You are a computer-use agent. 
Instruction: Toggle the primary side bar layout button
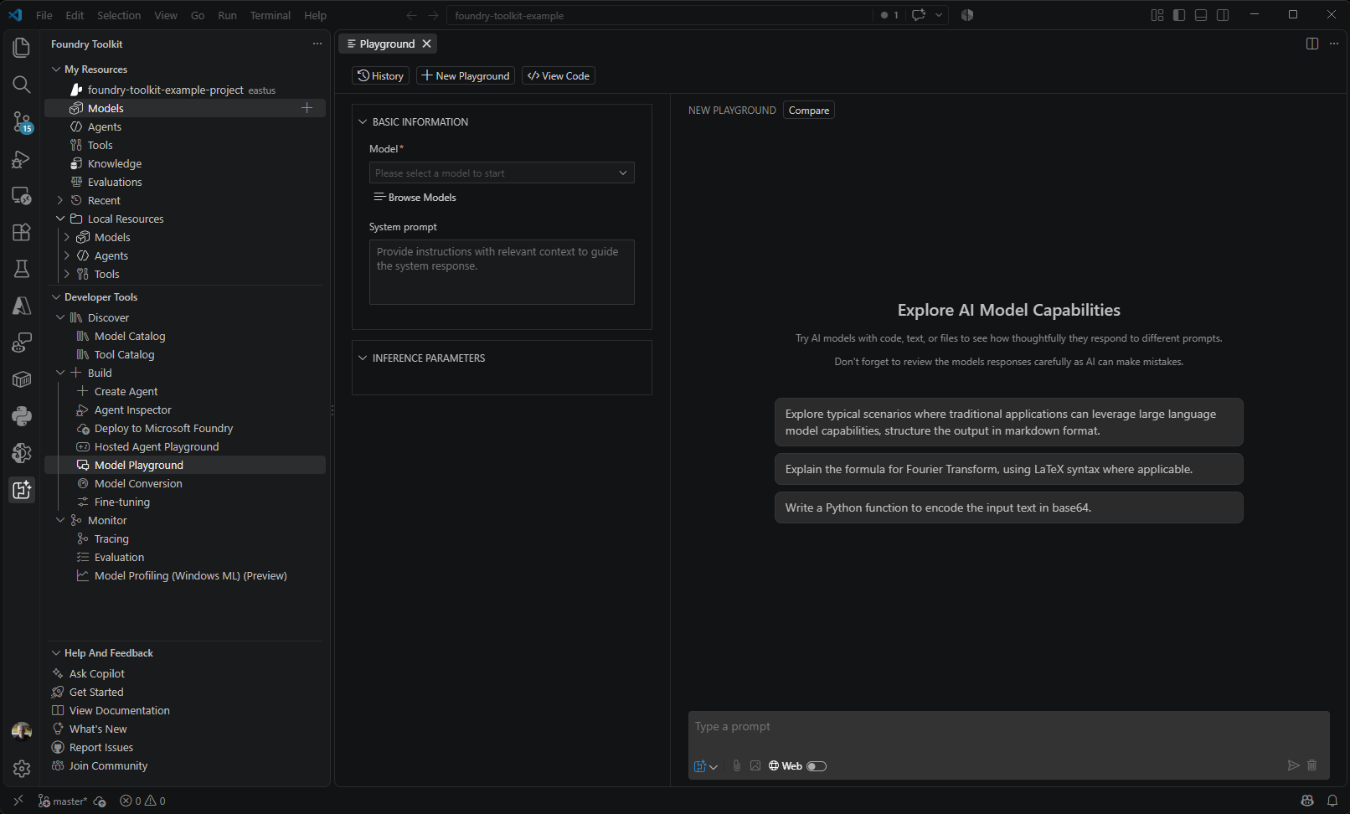point(1179,15)
